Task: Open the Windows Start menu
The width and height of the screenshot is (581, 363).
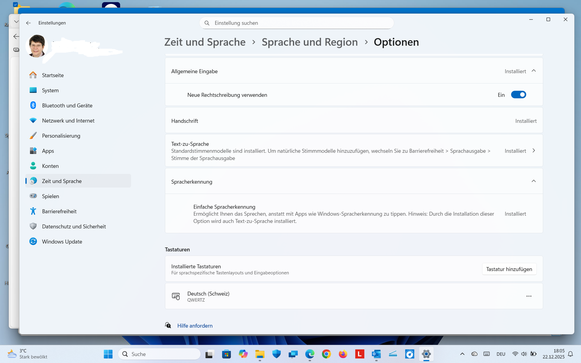Action: (108, 354)
